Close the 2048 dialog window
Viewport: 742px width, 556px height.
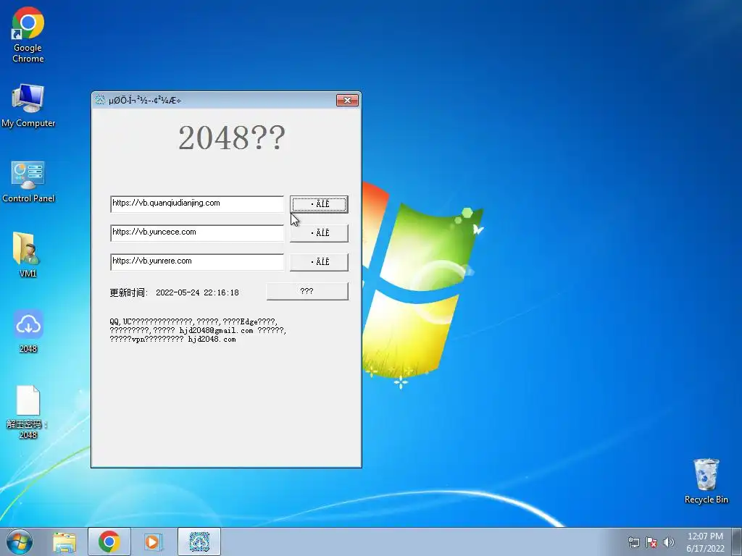(x=347, y=100)
